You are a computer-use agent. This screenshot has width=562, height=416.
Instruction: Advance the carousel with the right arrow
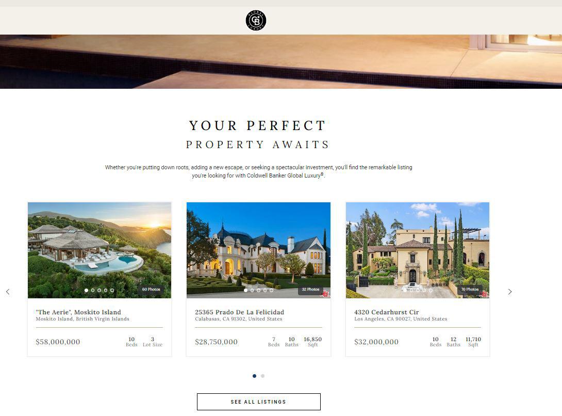pos(510,292)
